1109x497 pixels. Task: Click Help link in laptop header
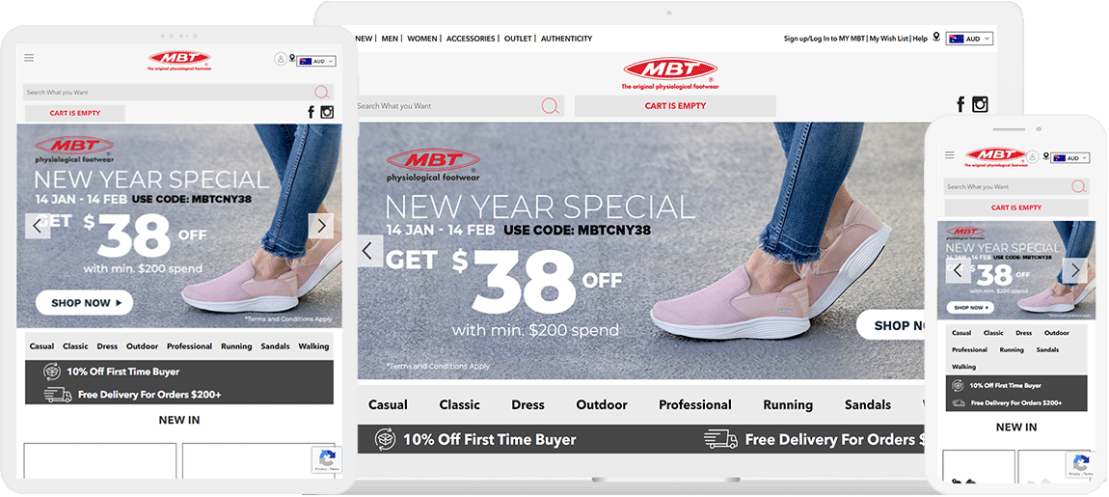[x=919, y=39]
